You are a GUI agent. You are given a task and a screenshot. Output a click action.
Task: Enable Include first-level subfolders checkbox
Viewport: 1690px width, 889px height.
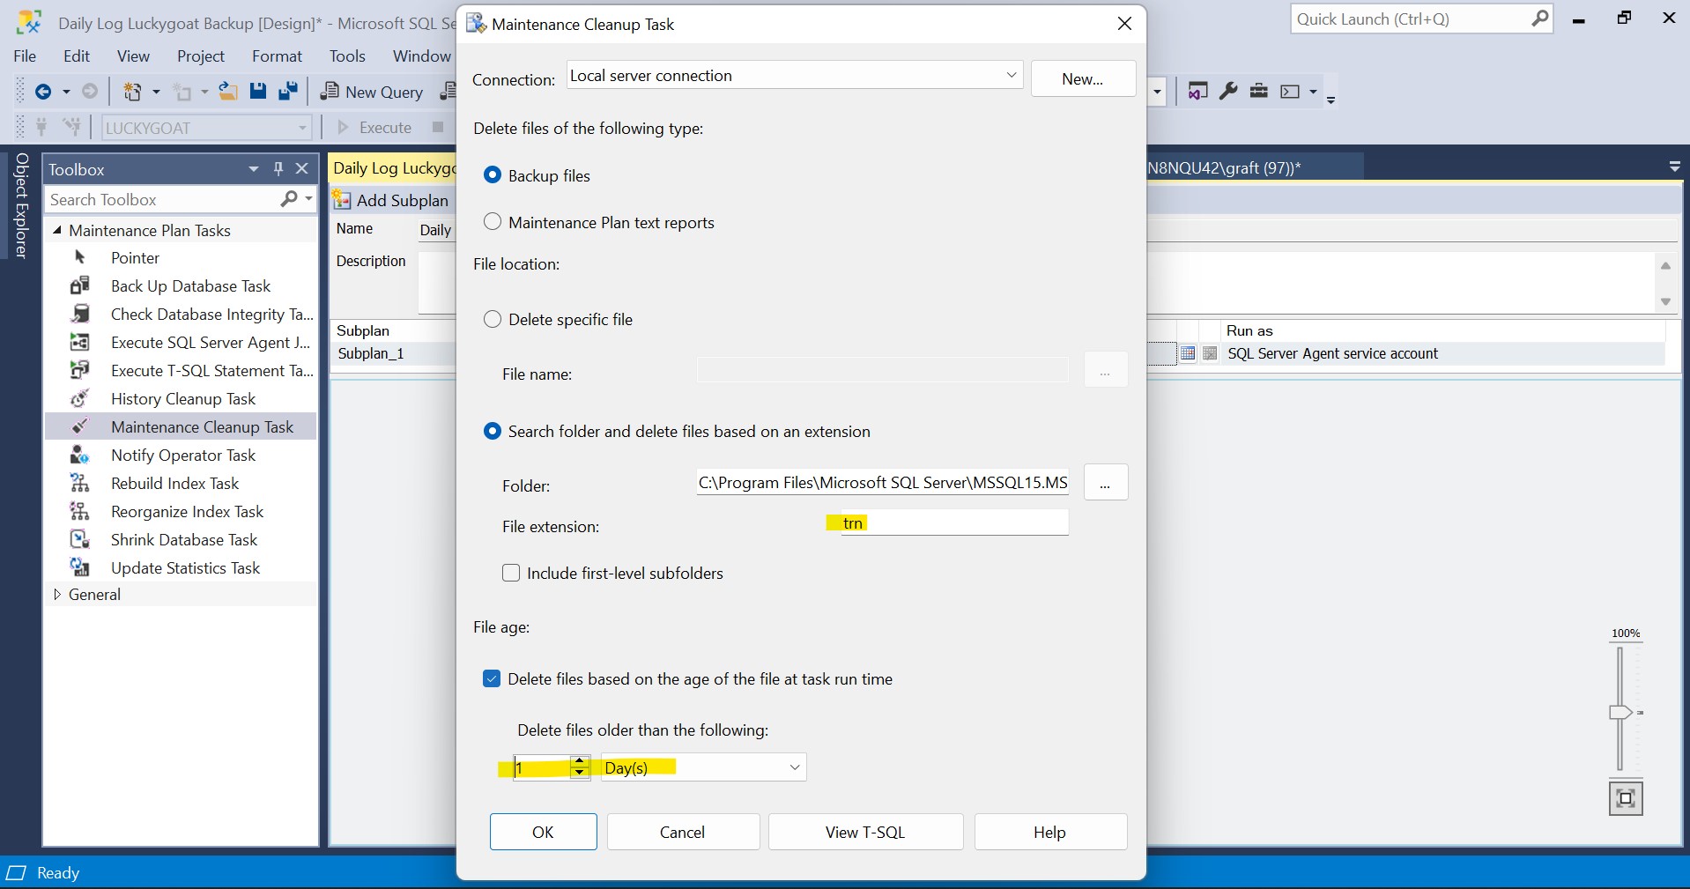[511, 573]
